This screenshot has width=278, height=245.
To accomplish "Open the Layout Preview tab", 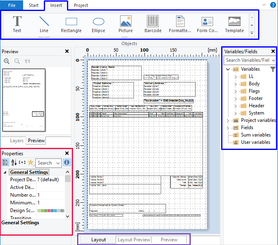I will coord(134,240).
